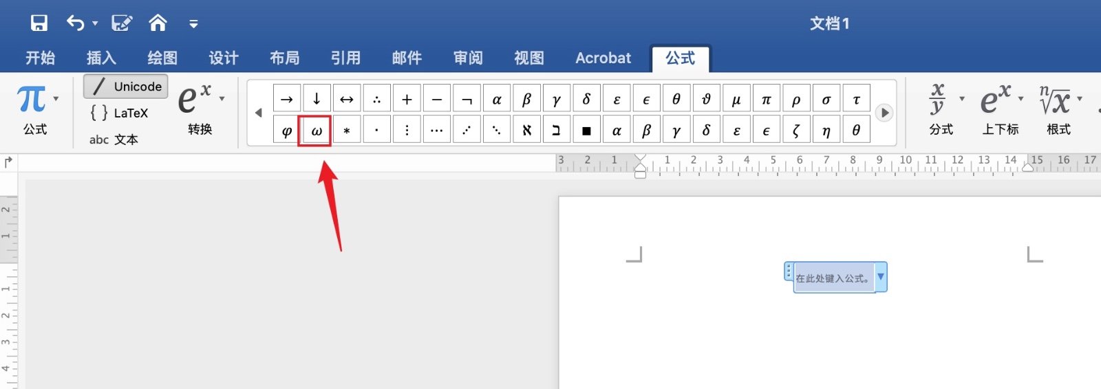Insert the horizontal midline ellipsis ⋯ symbol
Screen dimensions: 1101x389
tap(437, 130)
